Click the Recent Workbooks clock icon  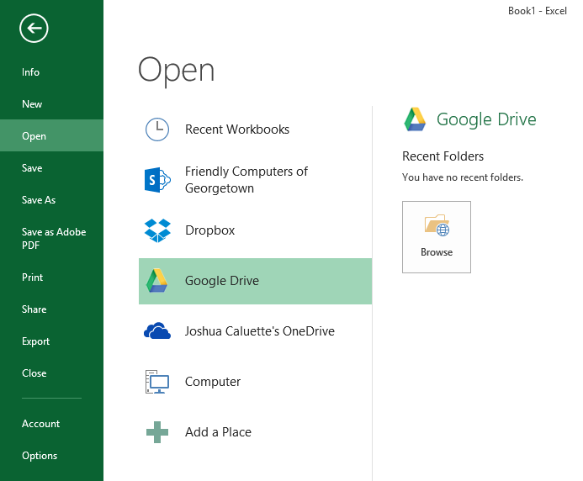click(157, 129)
